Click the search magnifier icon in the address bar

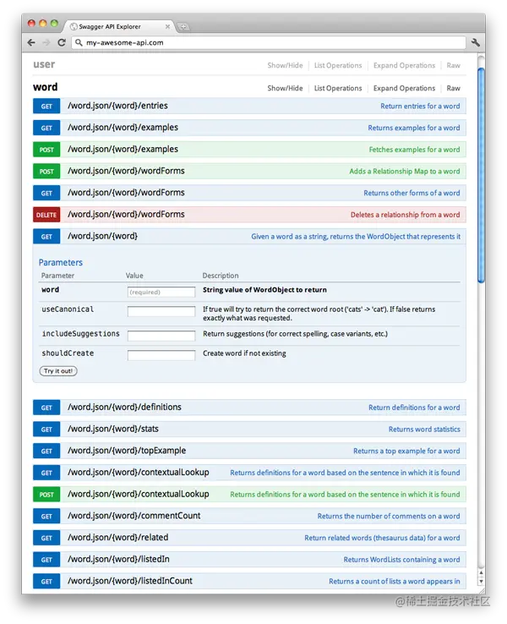pos(79,42)
